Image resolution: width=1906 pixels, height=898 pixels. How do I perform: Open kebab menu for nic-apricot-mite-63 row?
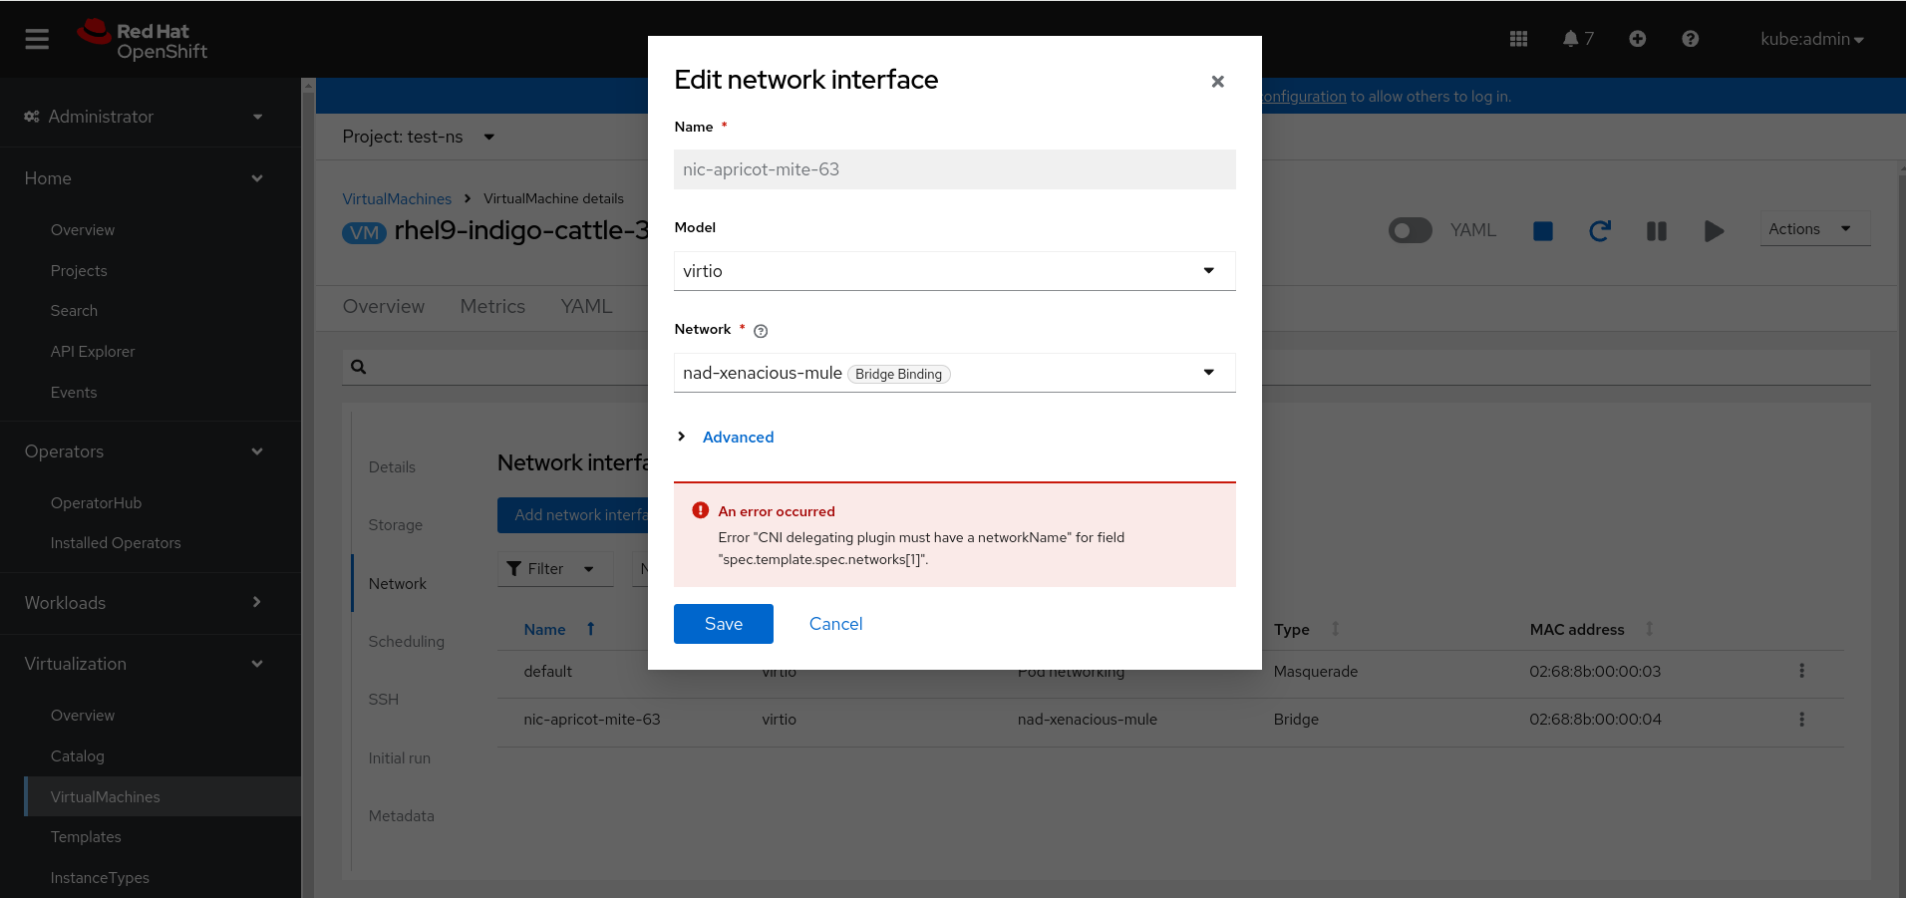[x=1801, y=720]
